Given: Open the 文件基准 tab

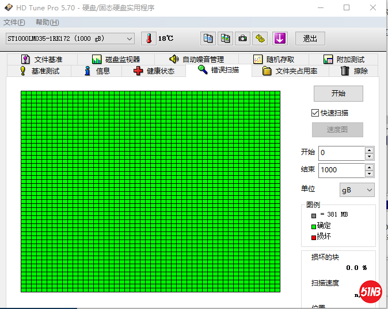Looking at the screenshot, I should tap(43, 60).
